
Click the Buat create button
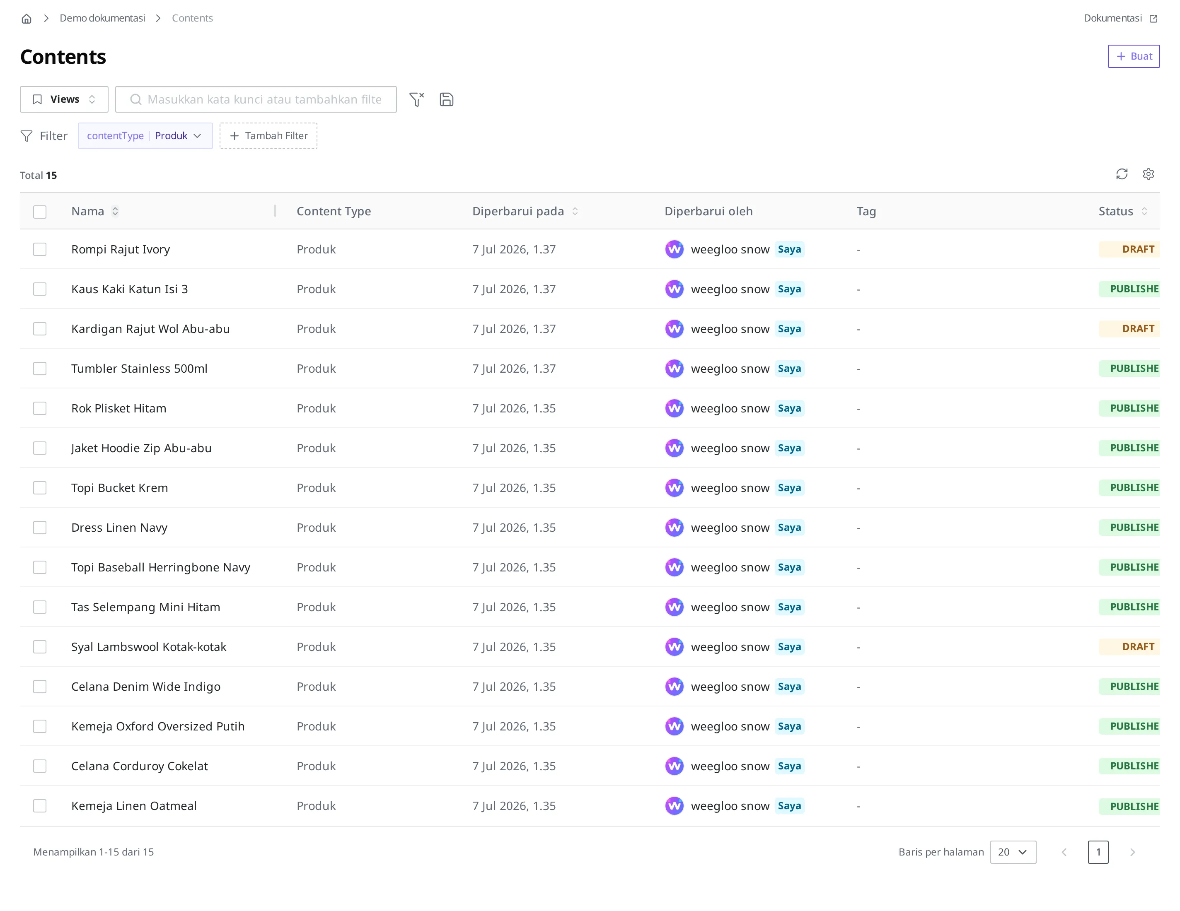[1134, 56]
